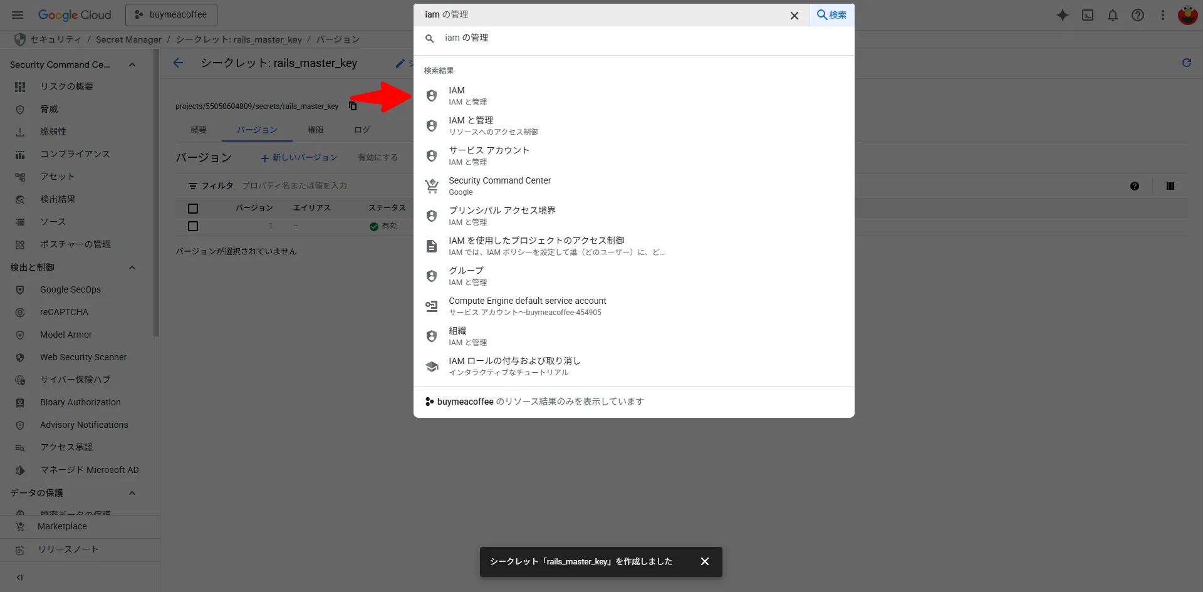This screenshot has height=592, width=1203.
Task: Check the select-all versions checkbox
Action: (193, 209)
